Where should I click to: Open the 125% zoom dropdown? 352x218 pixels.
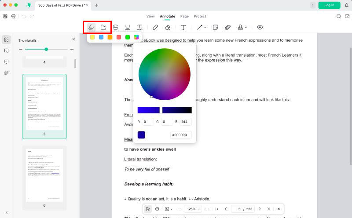193,209
